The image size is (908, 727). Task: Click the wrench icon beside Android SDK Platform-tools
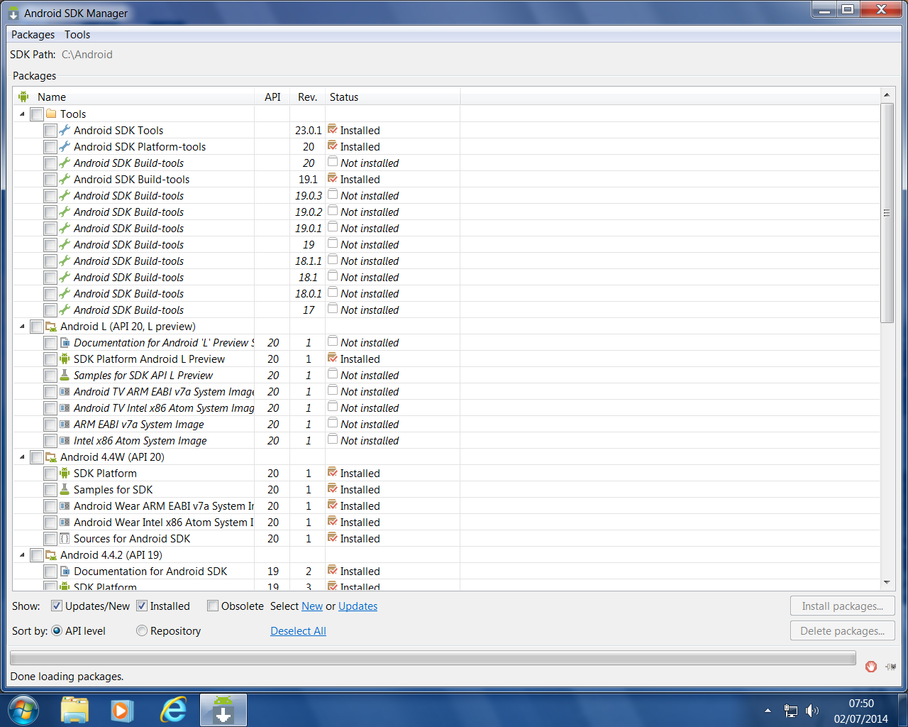coord(65,146)
